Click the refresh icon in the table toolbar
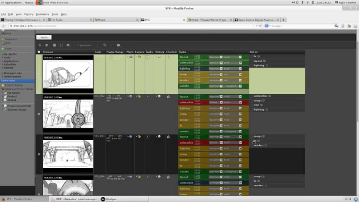Viewport: 359px width, 202px height. pos(40,45)
